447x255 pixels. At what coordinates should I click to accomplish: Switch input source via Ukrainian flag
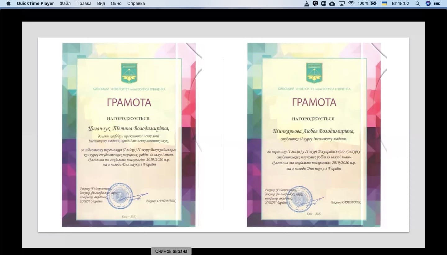click(384, 3)
